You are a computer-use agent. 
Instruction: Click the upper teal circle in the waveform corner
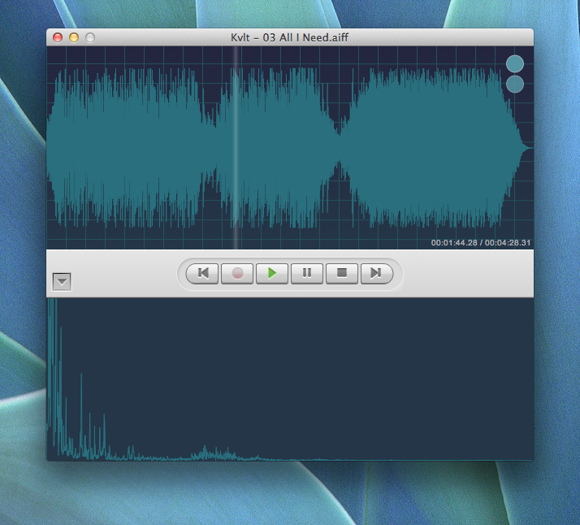click(x=514, y=63)
